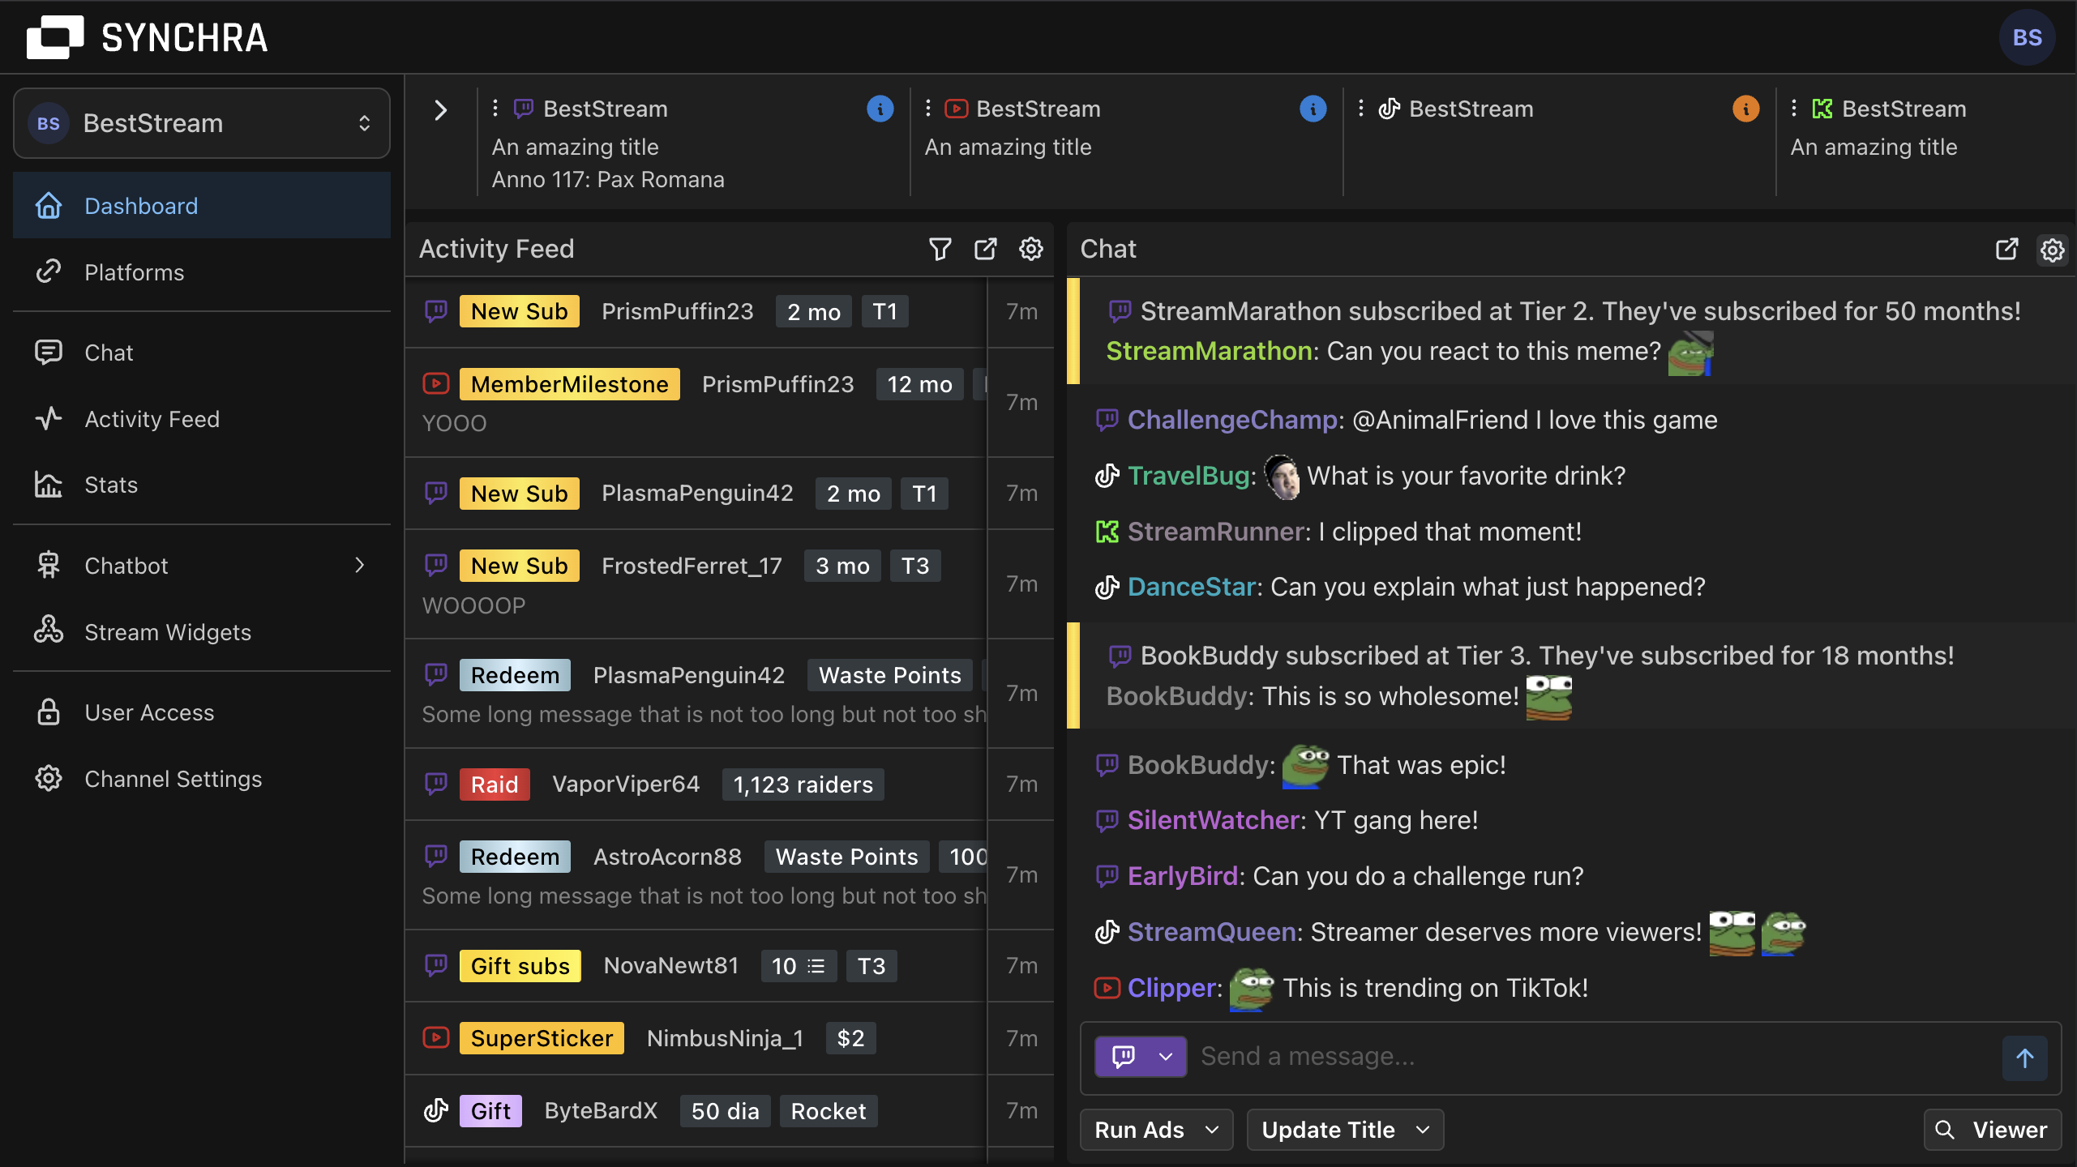Go to Platforms in the sidebar
The image size is (2077, 1167).
(x=135, y=272)
